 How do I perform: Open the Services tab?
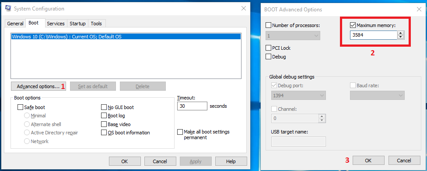56,24
